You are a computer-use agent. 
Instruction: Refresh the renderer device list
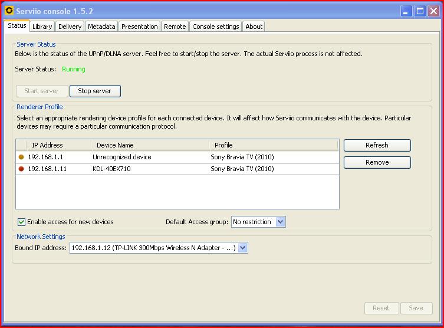[377, 145]
